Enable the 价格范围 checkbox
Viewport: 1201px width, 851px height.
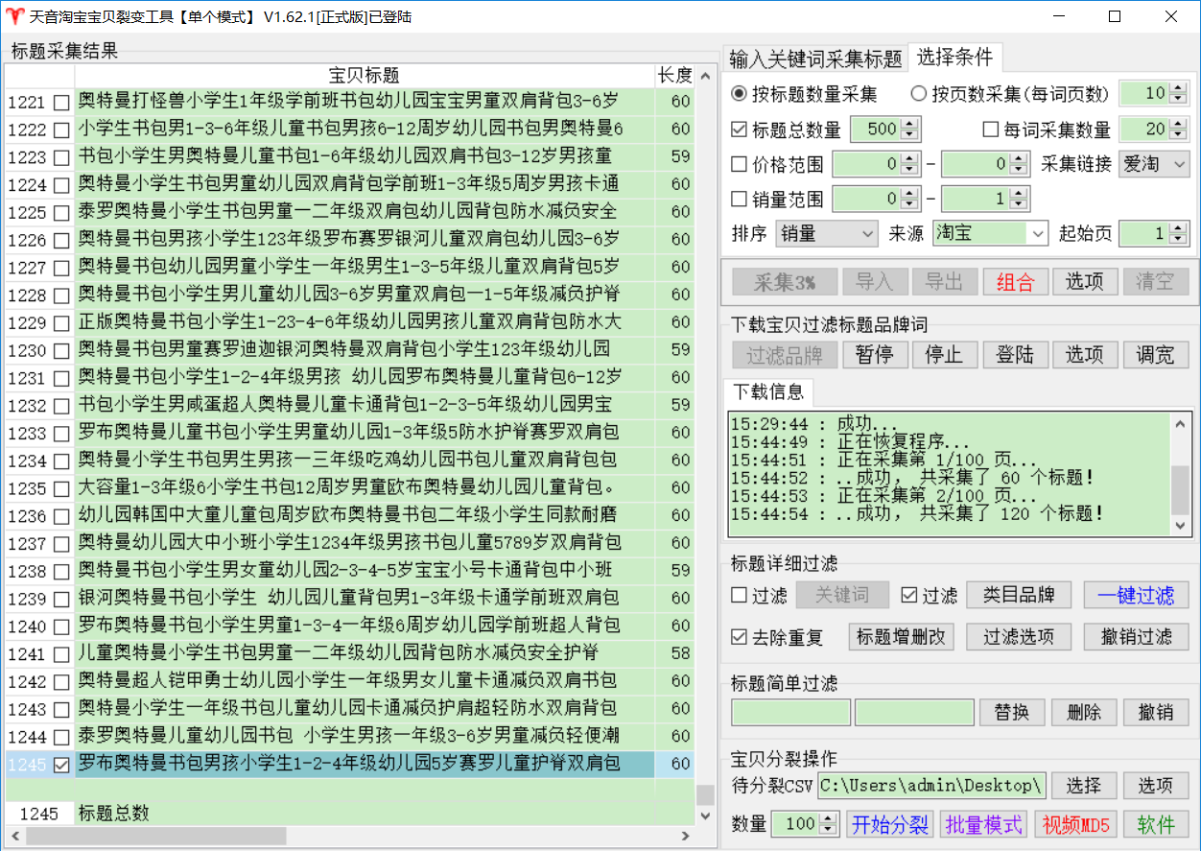740,164
